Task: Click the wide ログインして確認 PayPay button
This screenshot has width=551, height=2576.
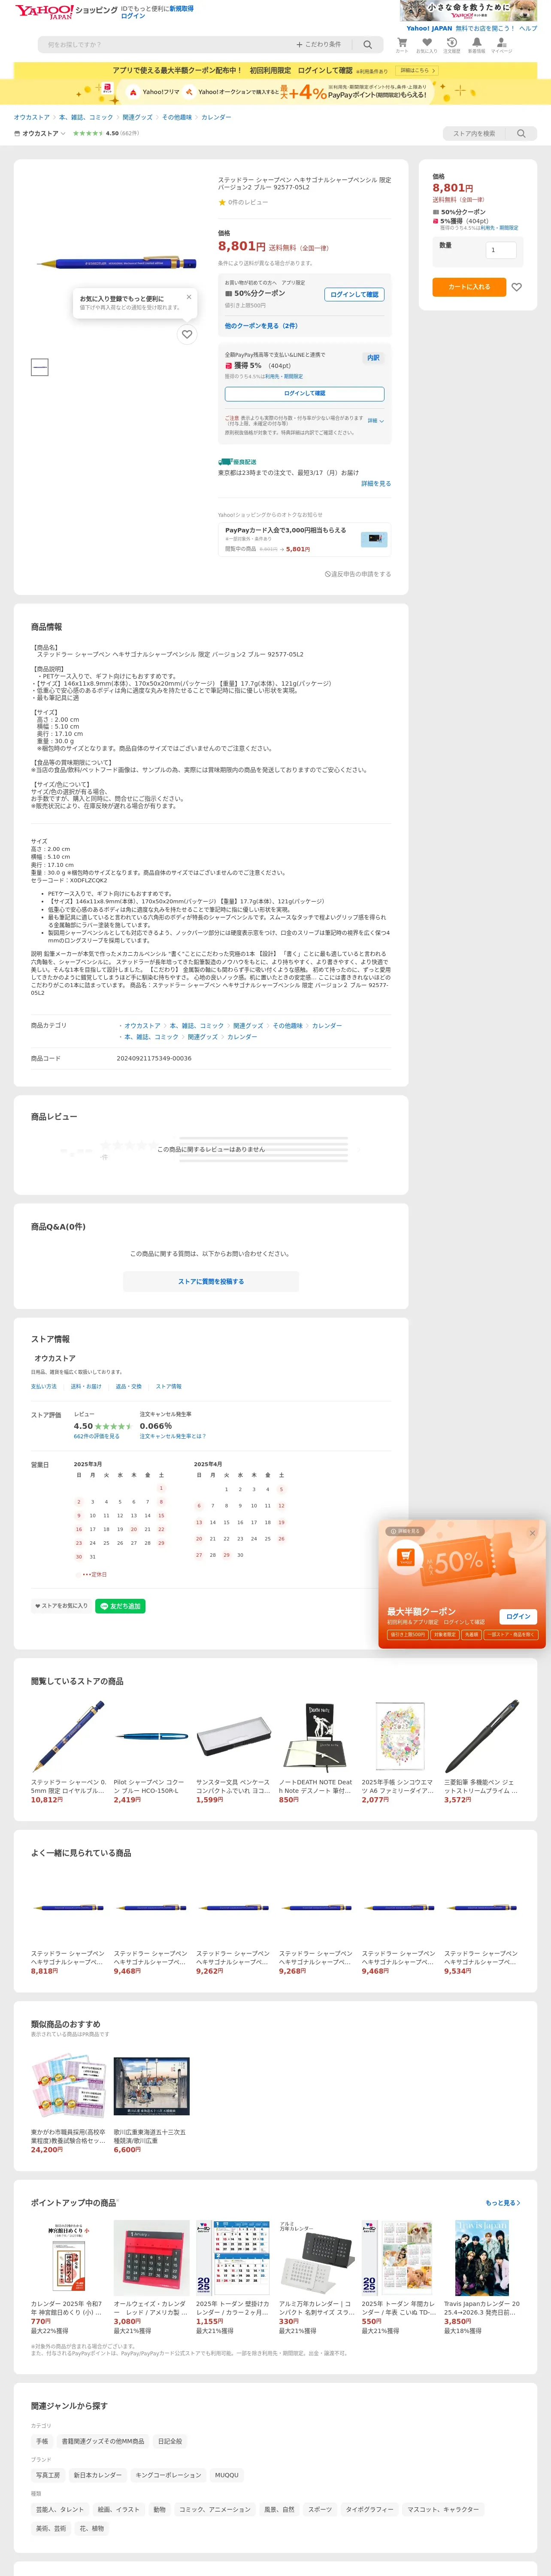Action: tap(304, 394)
